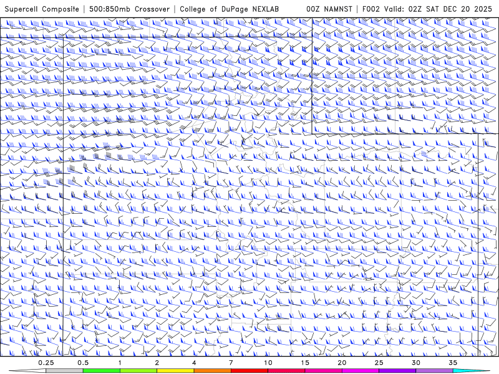The width and height of the screenshot is (499, 374).
Task: Click the legend value 2
Action: point(157,363)
